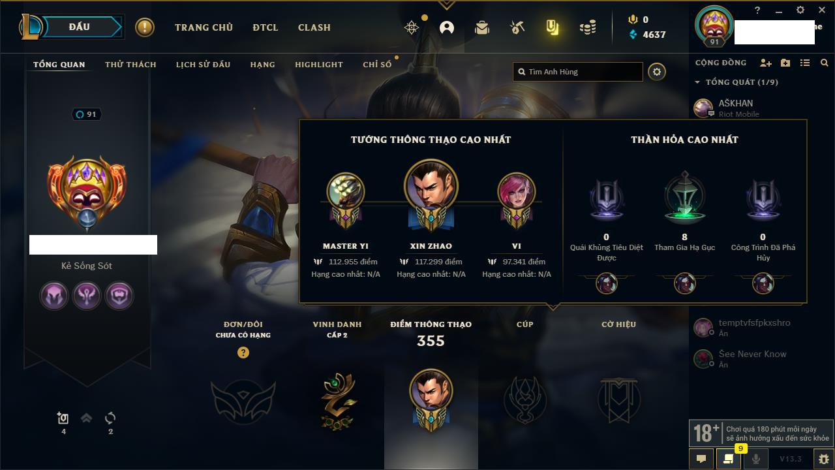Open the Profile icon in top bar
The width and height of the screenshot is (835, 470).
point(447,27)
